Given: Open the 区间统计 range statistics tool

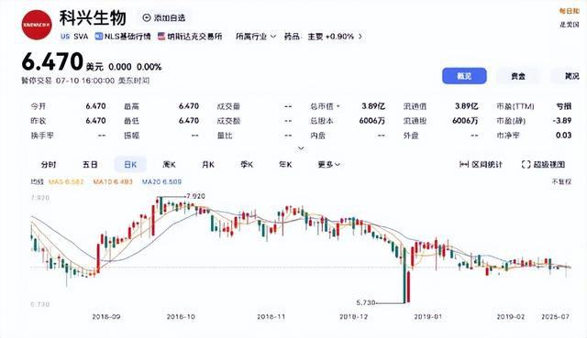Looking at the screenshot, I should click(x=481, y=165).
